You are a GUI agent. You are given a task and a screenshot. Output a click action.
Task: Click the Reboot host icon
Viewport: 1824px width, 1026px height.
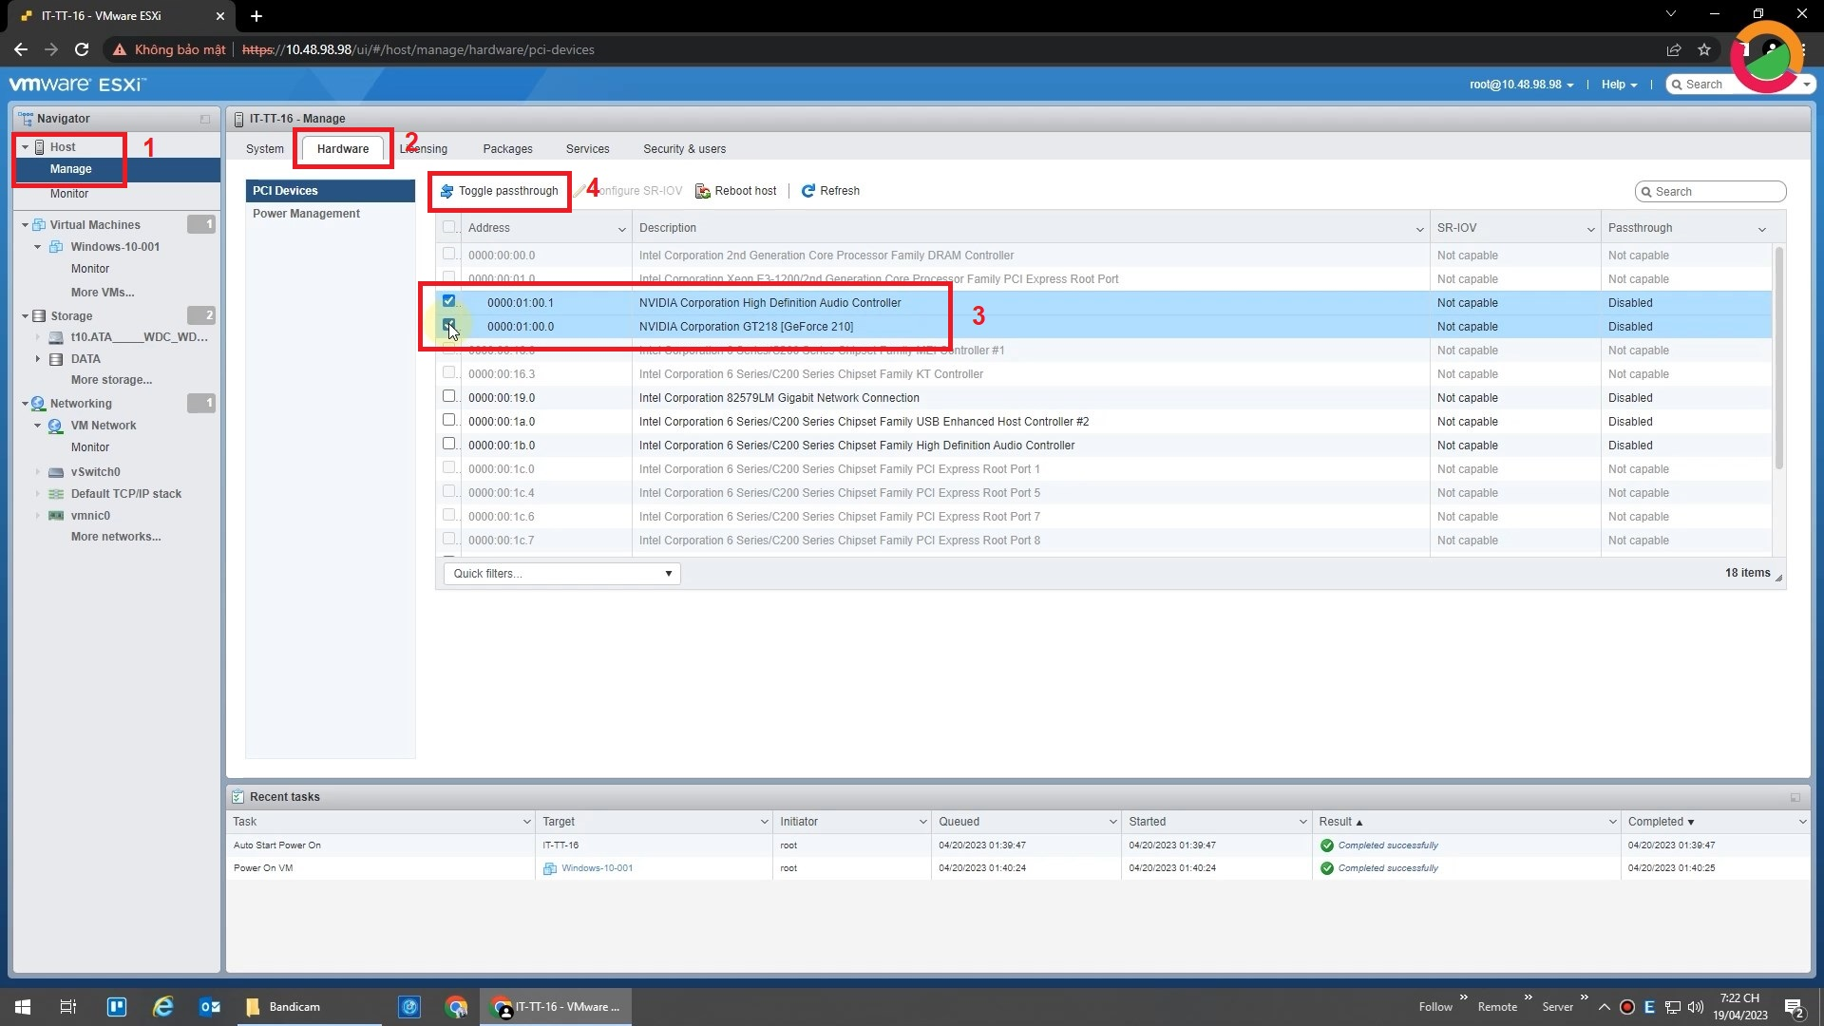pyautogui.click(x=702, y=191)
